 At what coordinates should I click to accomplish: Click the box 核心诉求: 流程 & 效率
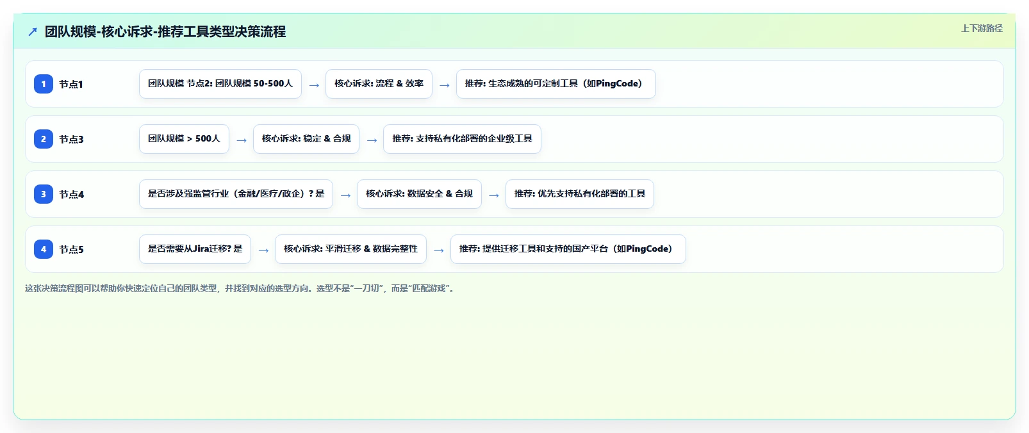point(379,84)
